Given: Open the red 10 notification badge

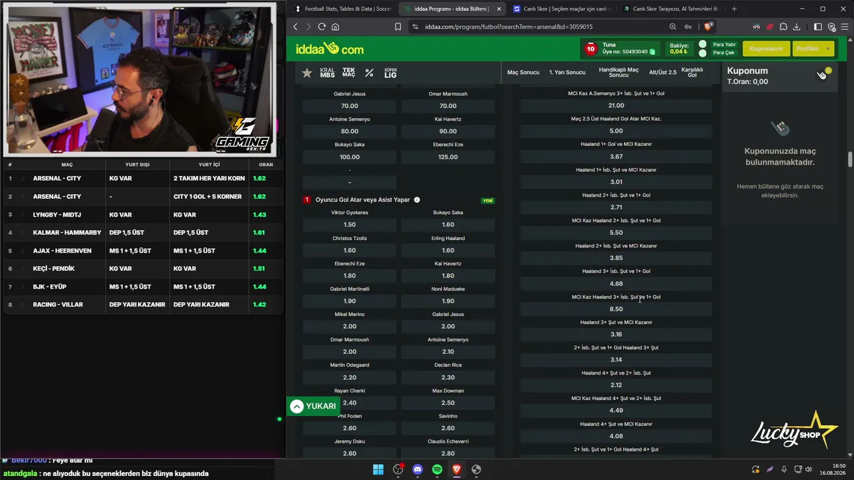Looking at the screenshot, I should coord(590,49).
